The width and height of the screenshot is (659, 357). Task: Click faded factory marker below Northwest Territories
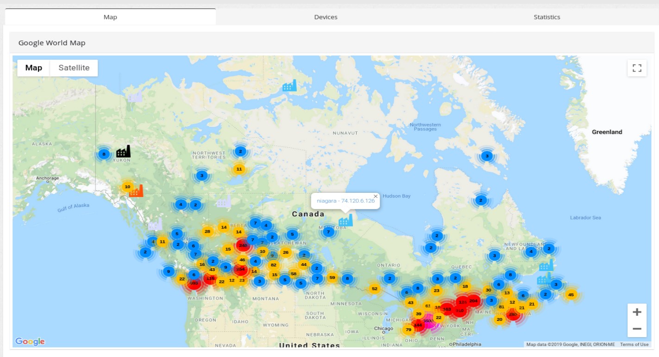click(x=224, y=201)
